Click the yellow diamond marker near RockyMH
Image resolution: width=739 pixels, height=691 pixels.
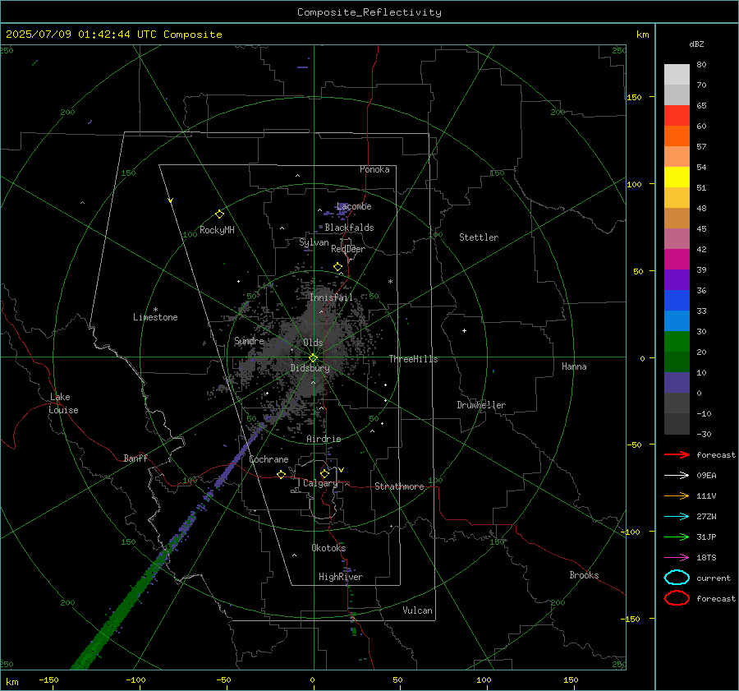coord(219,214)
